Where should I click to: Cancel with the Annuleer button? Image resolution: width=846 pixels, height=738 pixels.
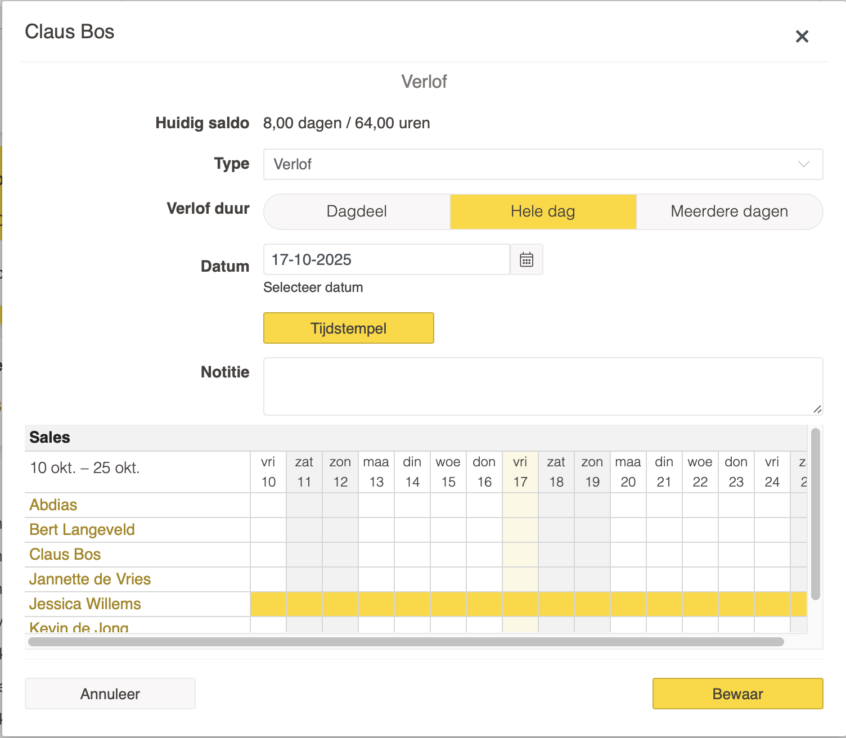[x=110, y=694]
